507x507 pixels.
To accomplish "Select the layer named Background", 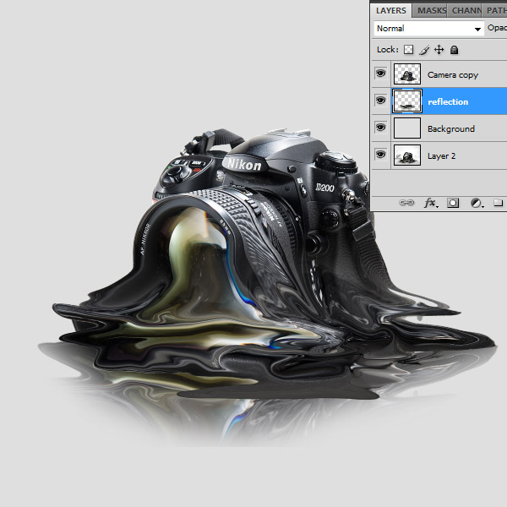I will pos(451,128).
